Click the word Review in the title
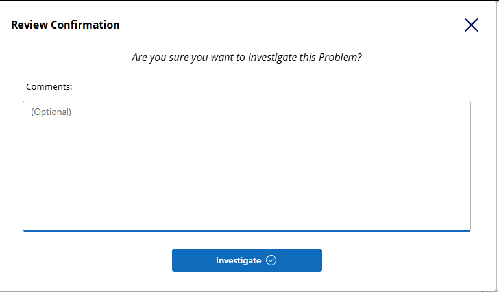Screen dimensions: 499x292 27,25
